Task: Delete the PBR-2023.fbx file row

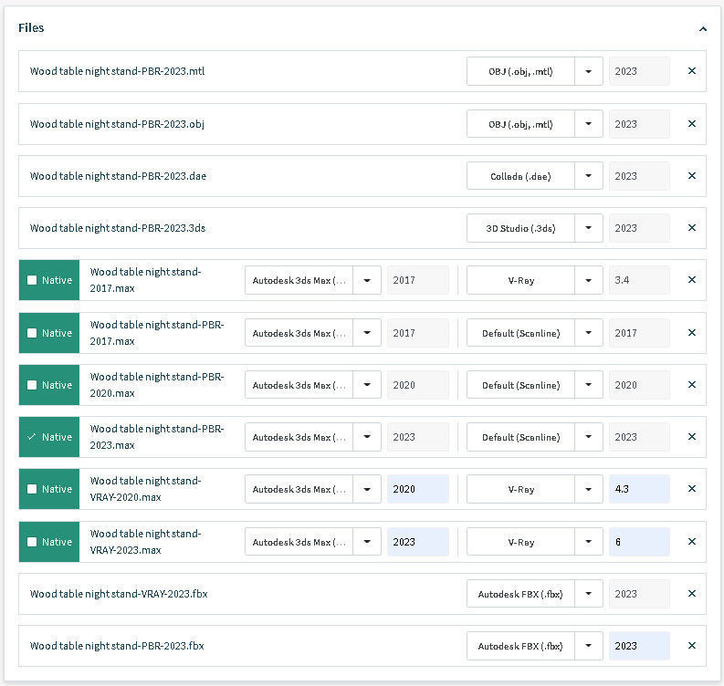Action: click(691, 646)
